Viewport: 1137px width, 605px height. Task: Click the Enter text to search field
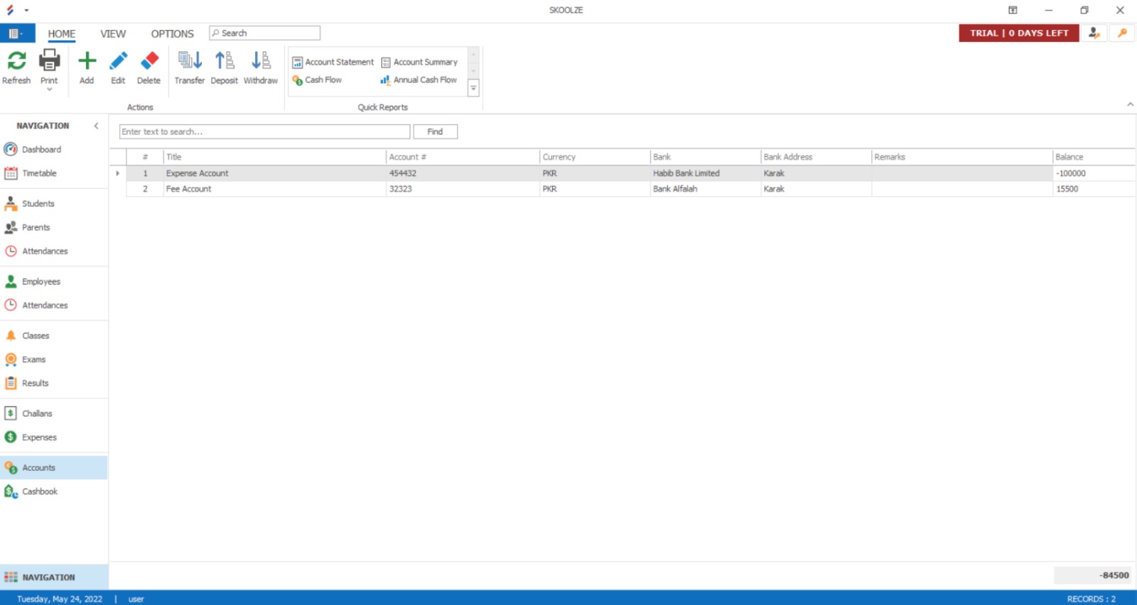[x=264, y=132]
